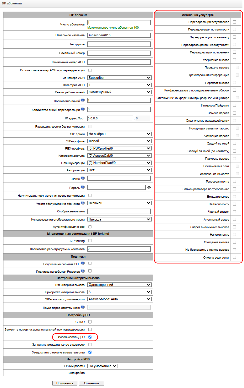
Task: Uncheck the Использовать ДВО checkbox
Action: point(90,337)
